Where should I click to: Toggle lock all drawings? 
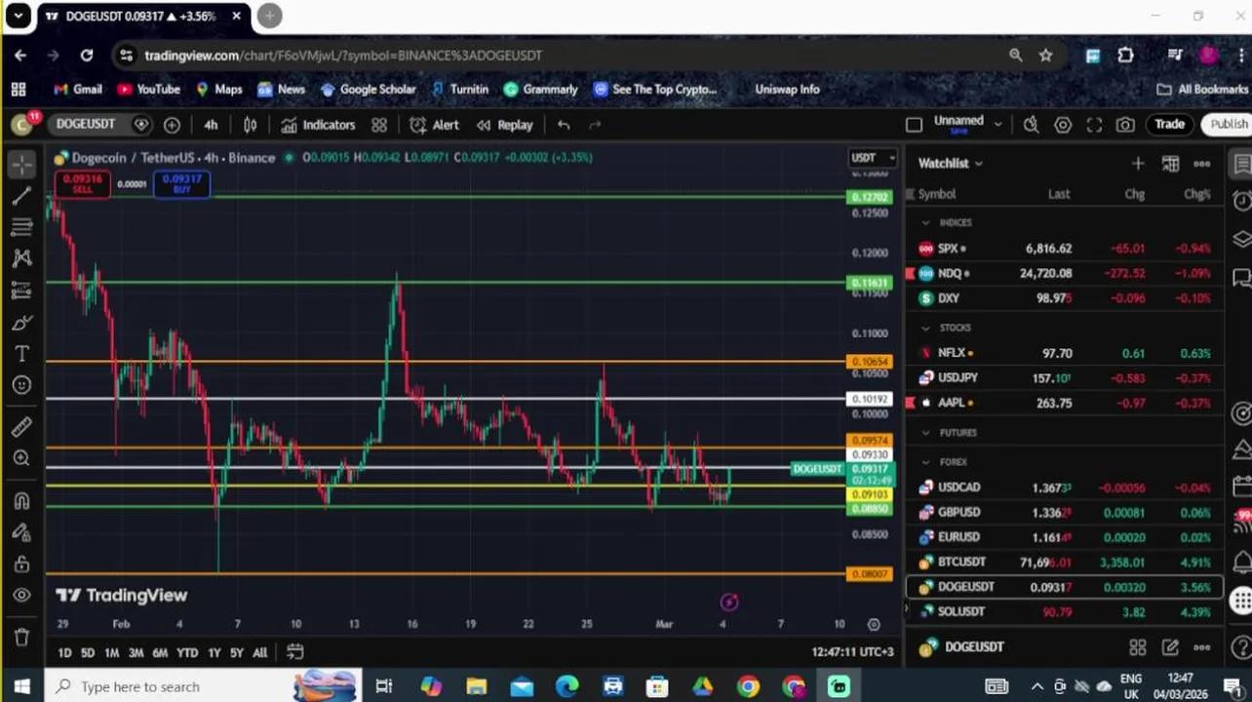coord(21,565)
